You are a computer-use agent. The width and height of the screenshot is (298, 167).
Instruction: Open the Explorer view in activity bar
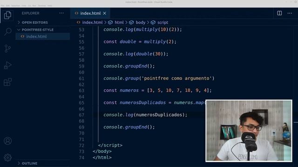coord(7,15)
